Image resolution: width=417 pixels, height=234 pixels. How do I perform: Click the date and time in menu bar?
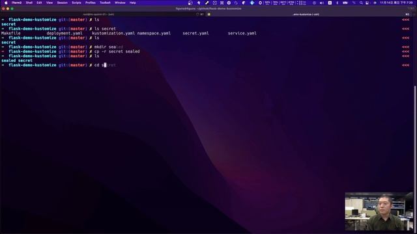396,3
